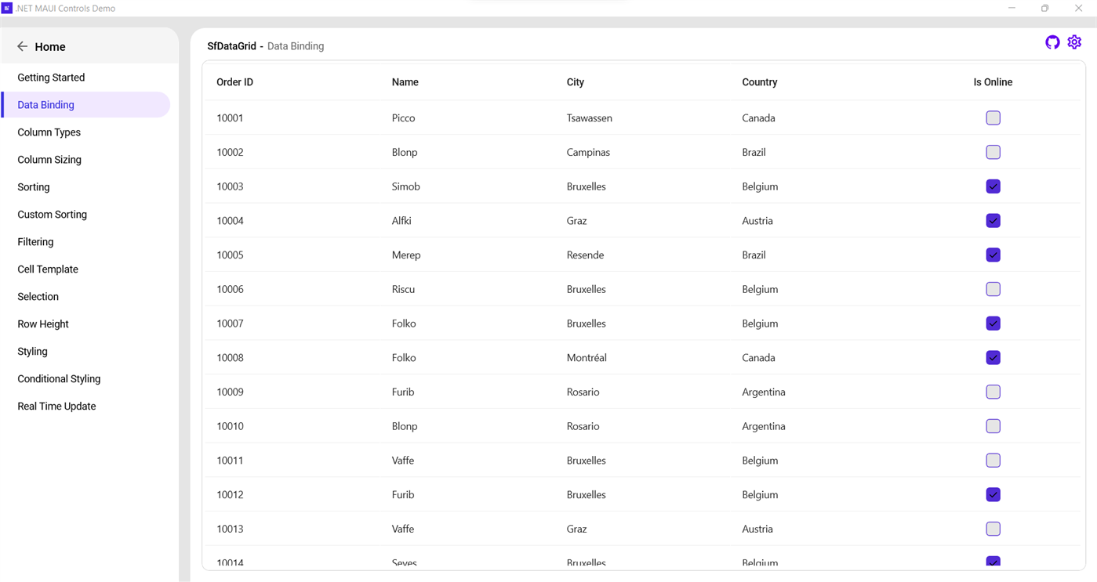Select the Alfki name cell
The width and height of the screenshot is (1097, 582).
pos(401,221)
